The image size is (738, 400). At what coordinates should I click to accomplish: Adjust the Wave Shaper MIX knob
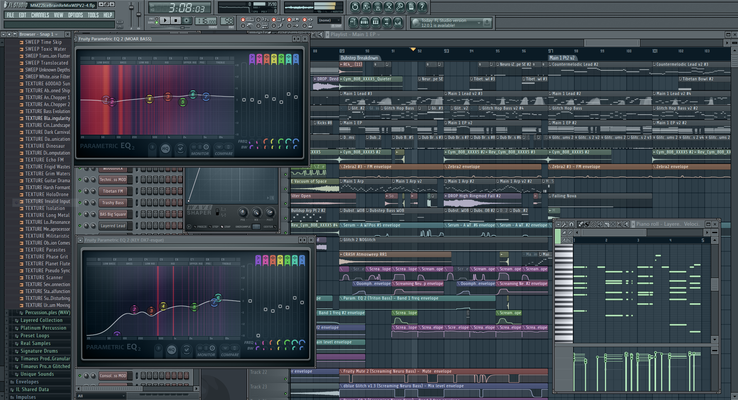256,213
